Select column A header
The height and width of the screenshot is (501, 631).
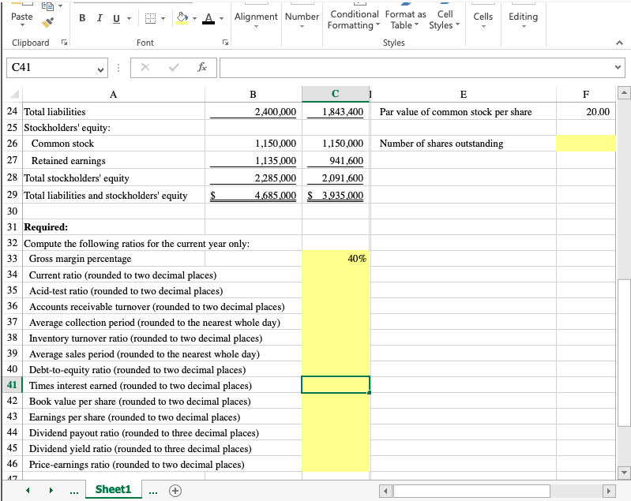(114, 94)
